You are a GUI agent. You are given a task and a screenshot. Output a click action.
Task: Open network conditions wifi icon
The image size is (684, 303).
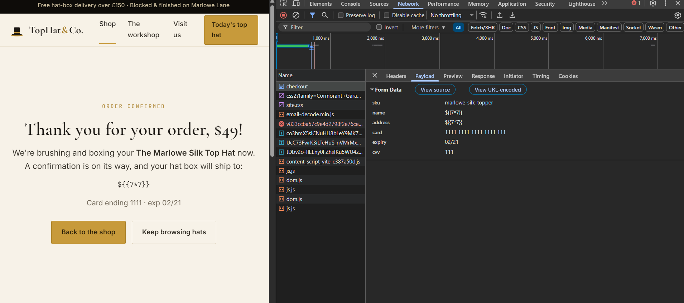pos(483,15)
